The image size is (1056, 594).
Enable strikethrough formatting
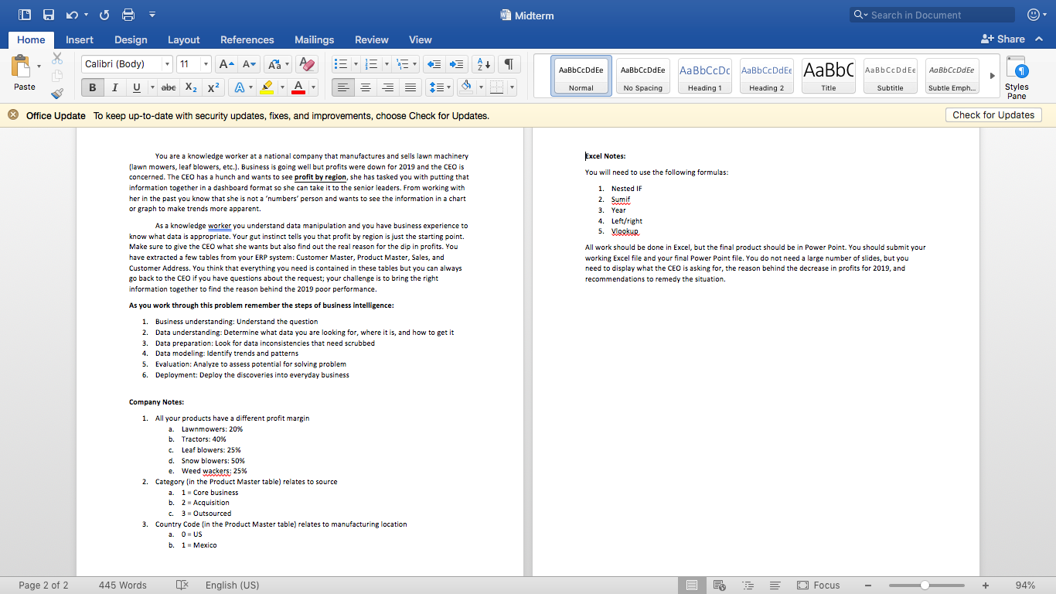[x=168, y=87]
